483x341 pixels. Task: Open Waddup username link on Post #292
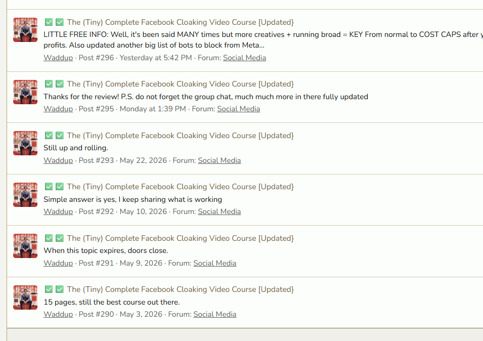(58, 211)
